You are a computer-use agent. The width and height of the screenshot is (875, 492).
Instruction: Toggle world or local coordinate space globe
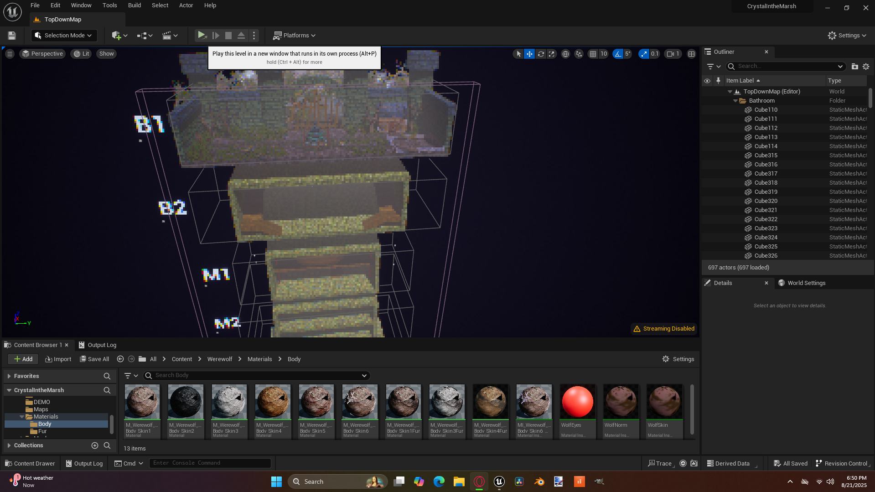pyautogui.click(x=565, y=54)
